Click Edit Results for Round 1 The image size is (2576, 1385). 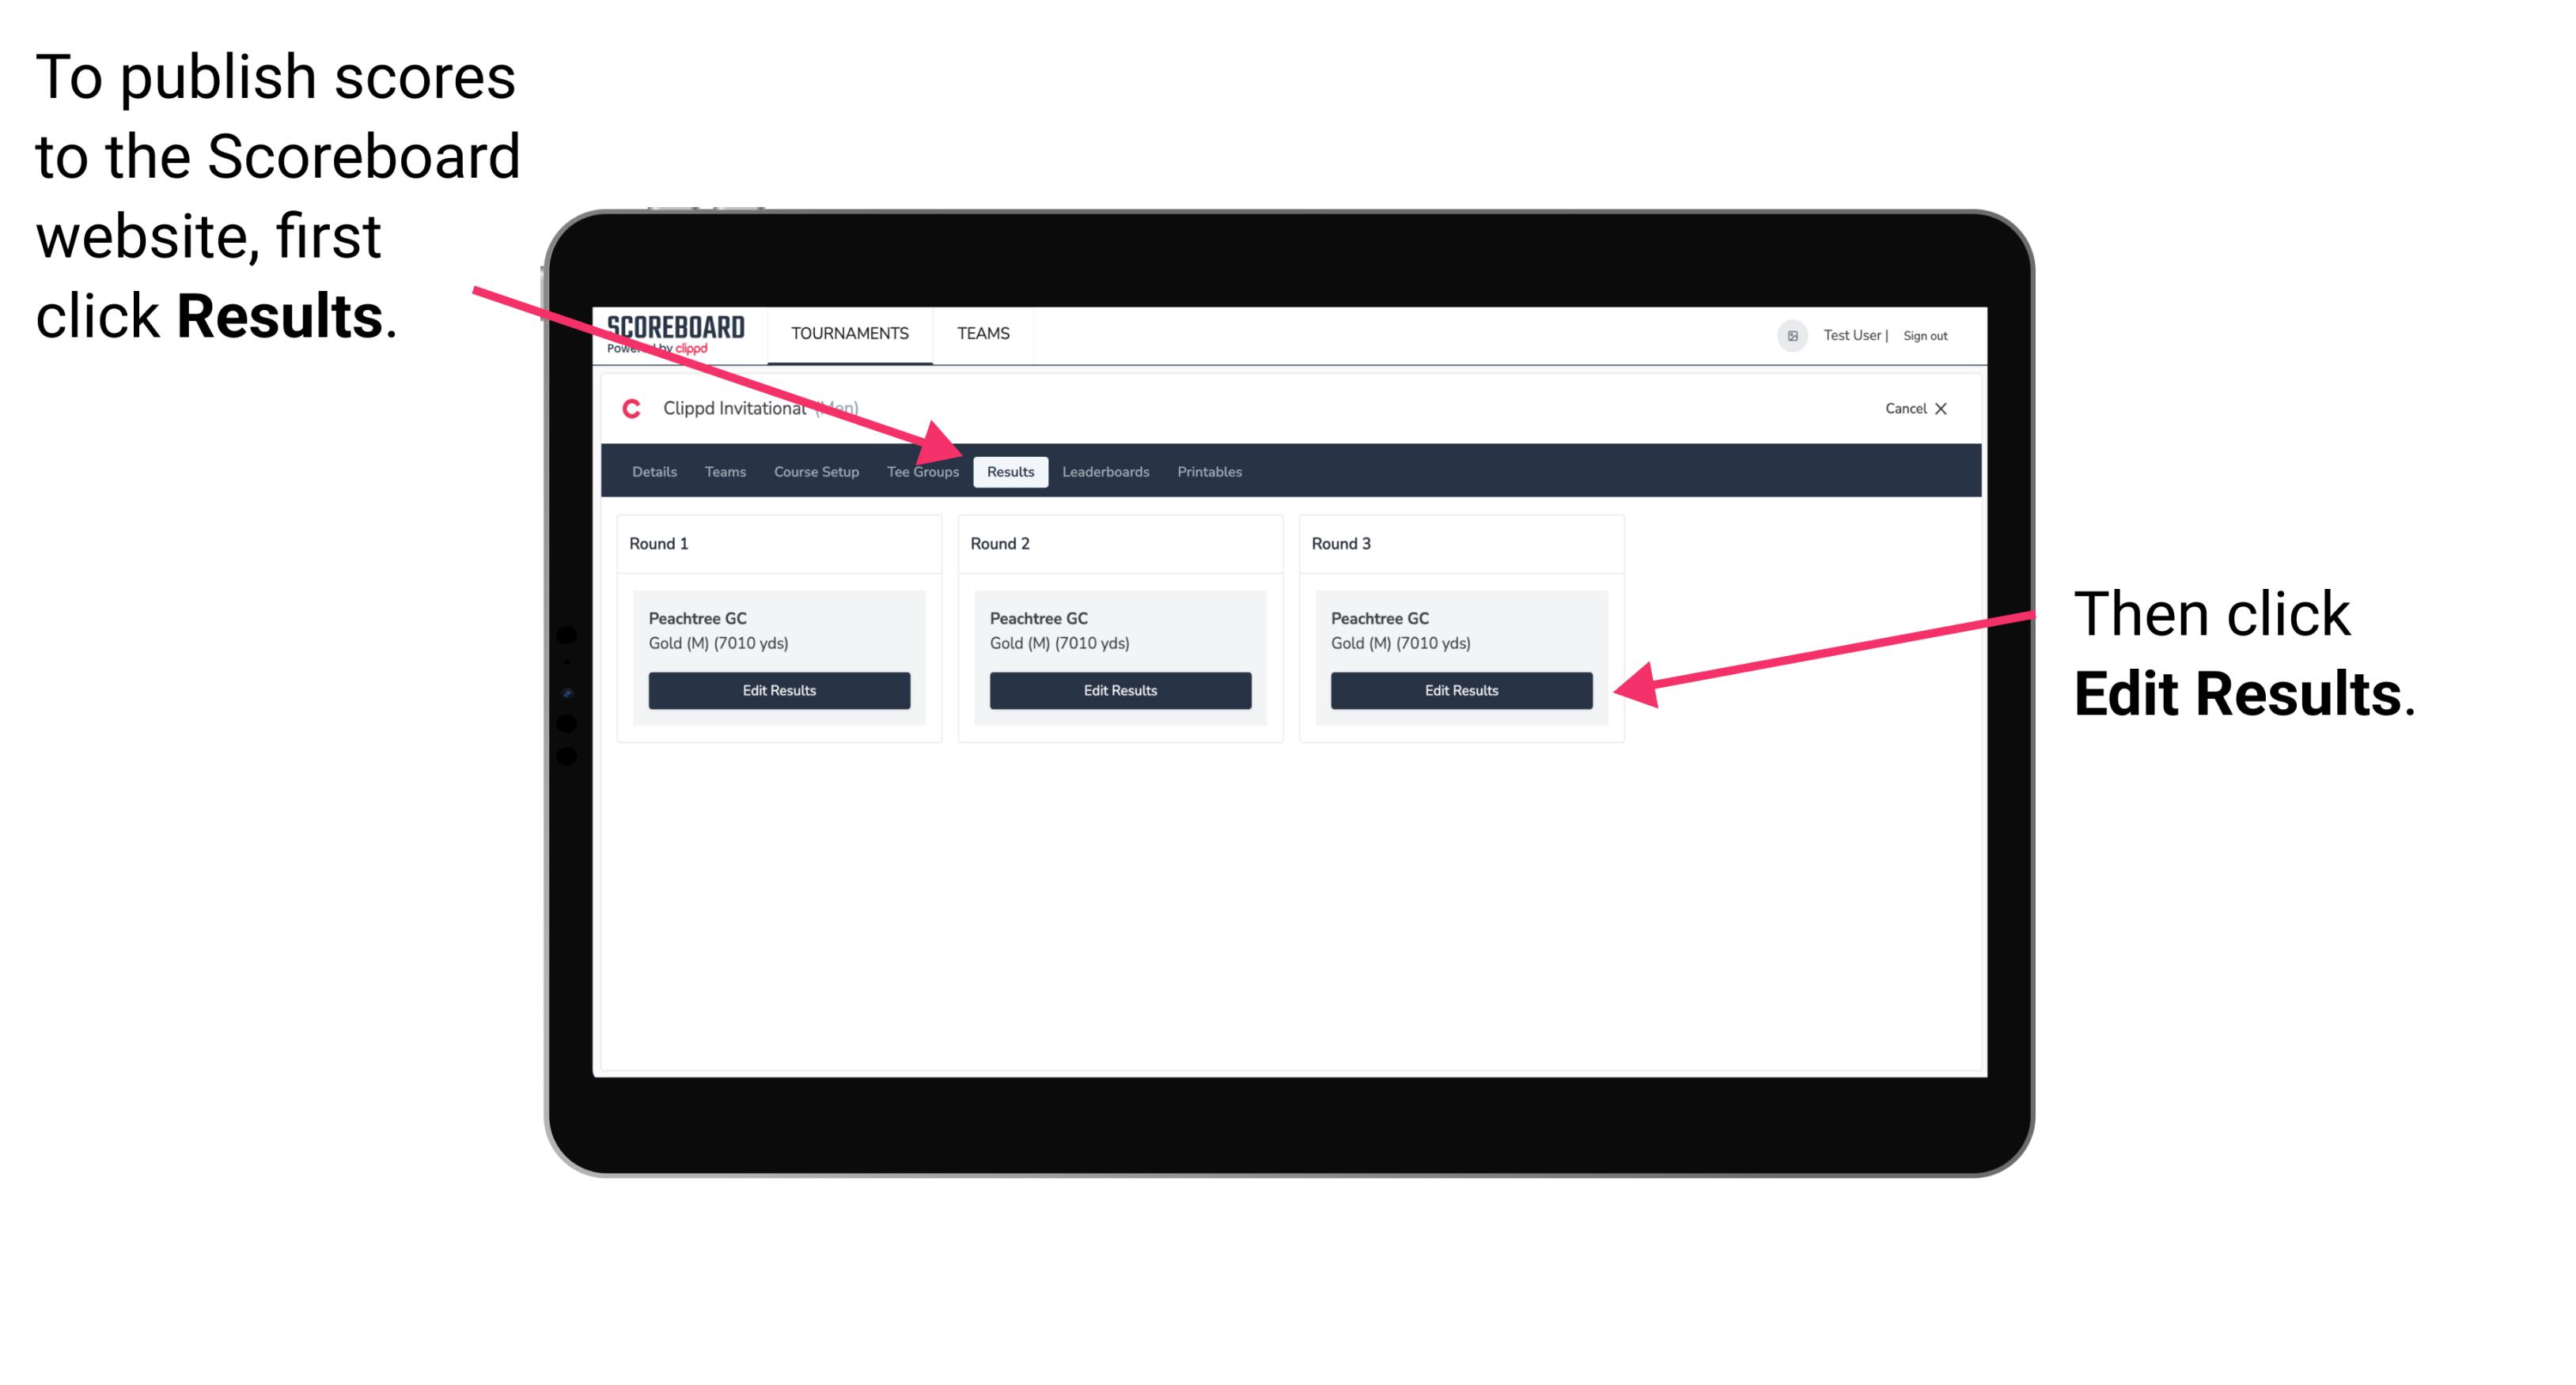(778, 691)
